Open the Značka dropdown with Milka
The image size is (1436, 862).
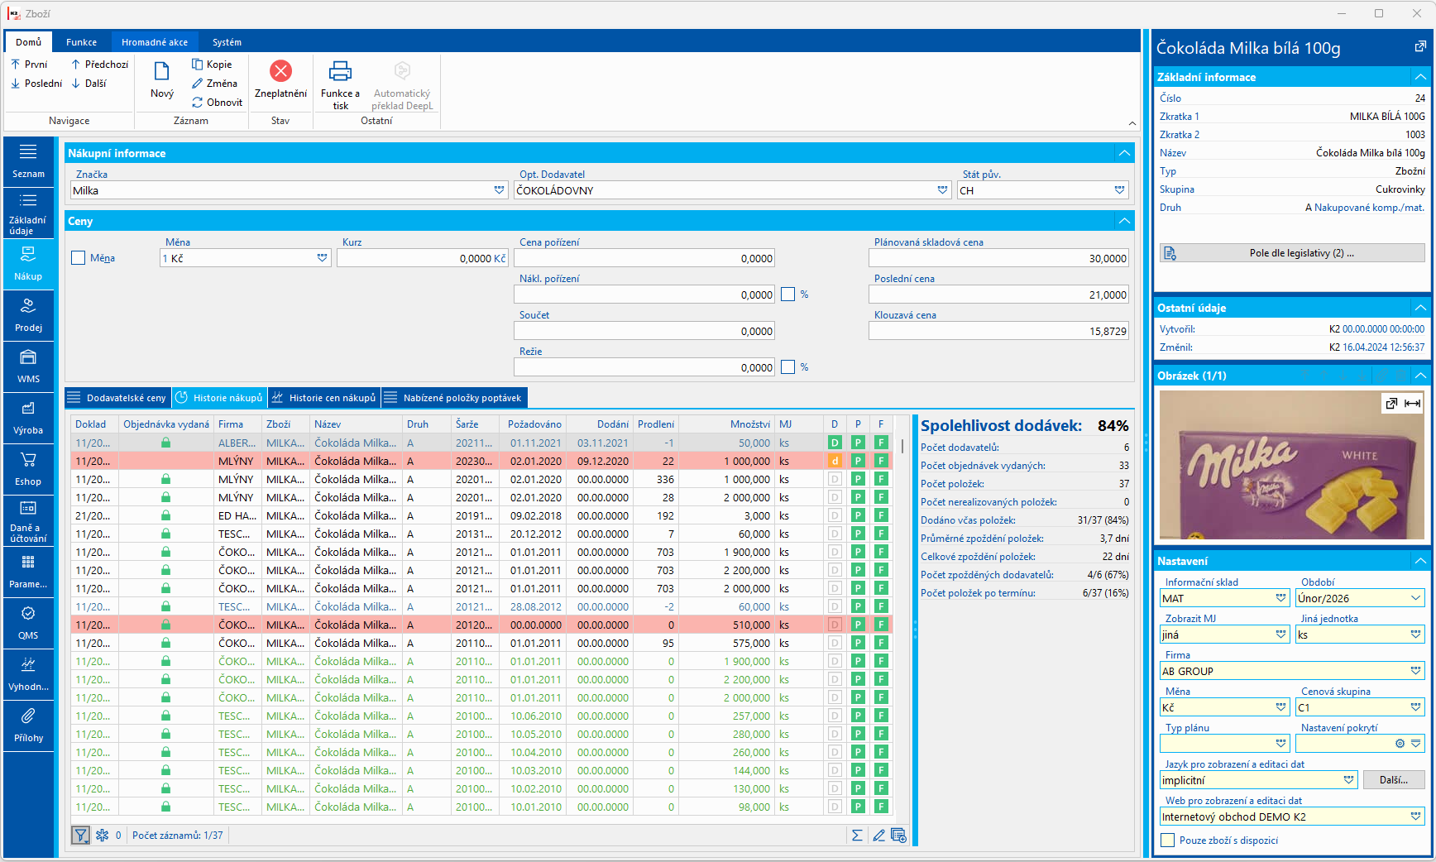tap(500, 190)
